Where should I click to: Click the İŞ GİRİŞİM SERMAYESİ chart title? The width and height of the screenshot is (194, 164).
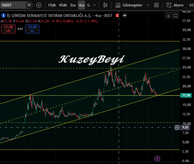(x=49, y=16)
